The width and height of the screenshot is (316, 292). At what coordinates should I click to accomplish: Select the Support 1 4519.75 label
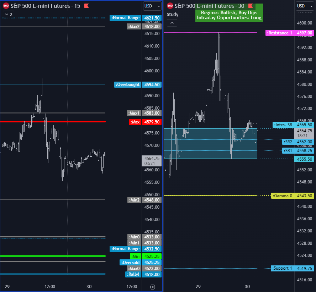[x=293, y=268]
